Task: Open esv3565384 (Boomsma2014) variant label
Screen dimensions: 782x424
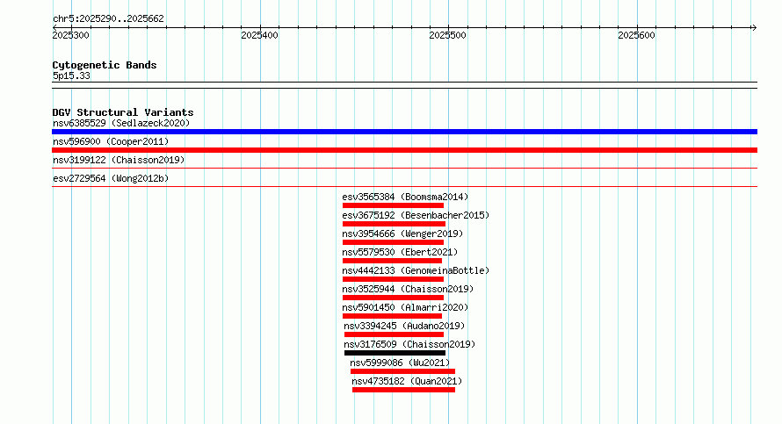Action: [405, 197]
